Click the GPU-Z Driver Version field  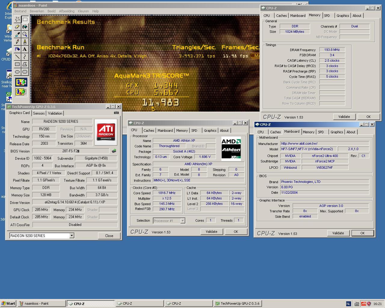(75, 202)
